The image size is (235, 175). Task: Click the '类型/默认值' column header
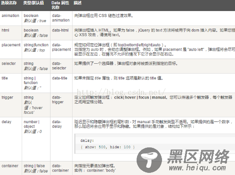34,3
